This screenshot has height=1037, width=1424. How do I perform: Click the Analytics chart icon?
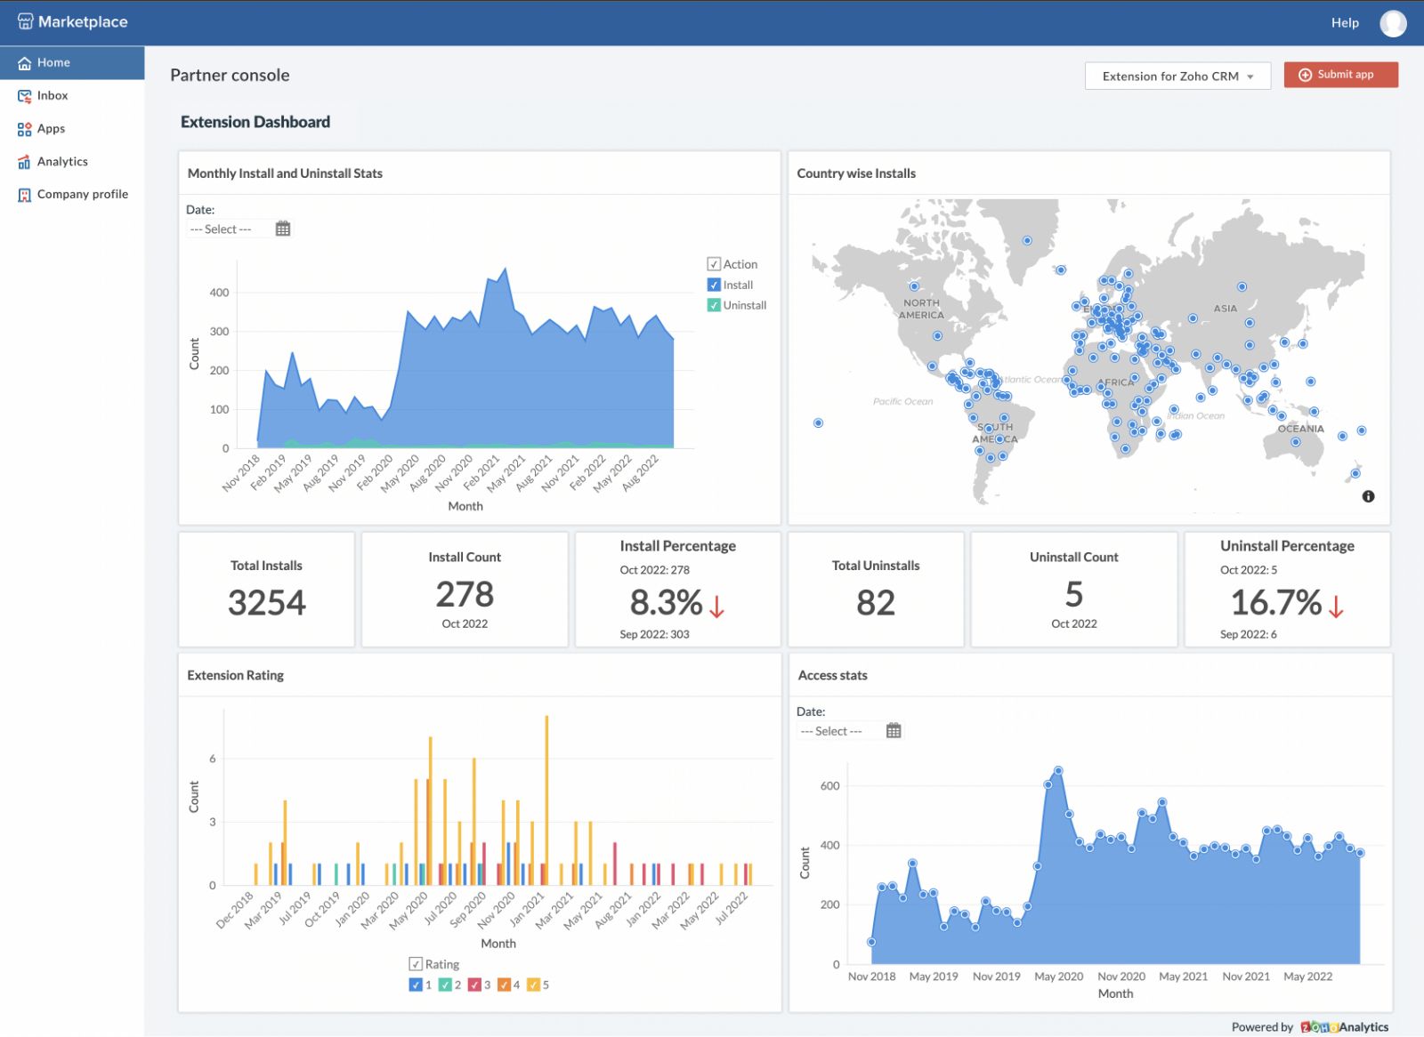tap(25, 162)
